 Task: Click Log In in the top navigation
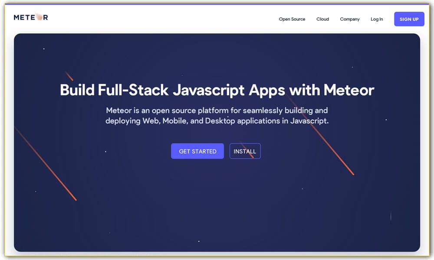point(377,19)
